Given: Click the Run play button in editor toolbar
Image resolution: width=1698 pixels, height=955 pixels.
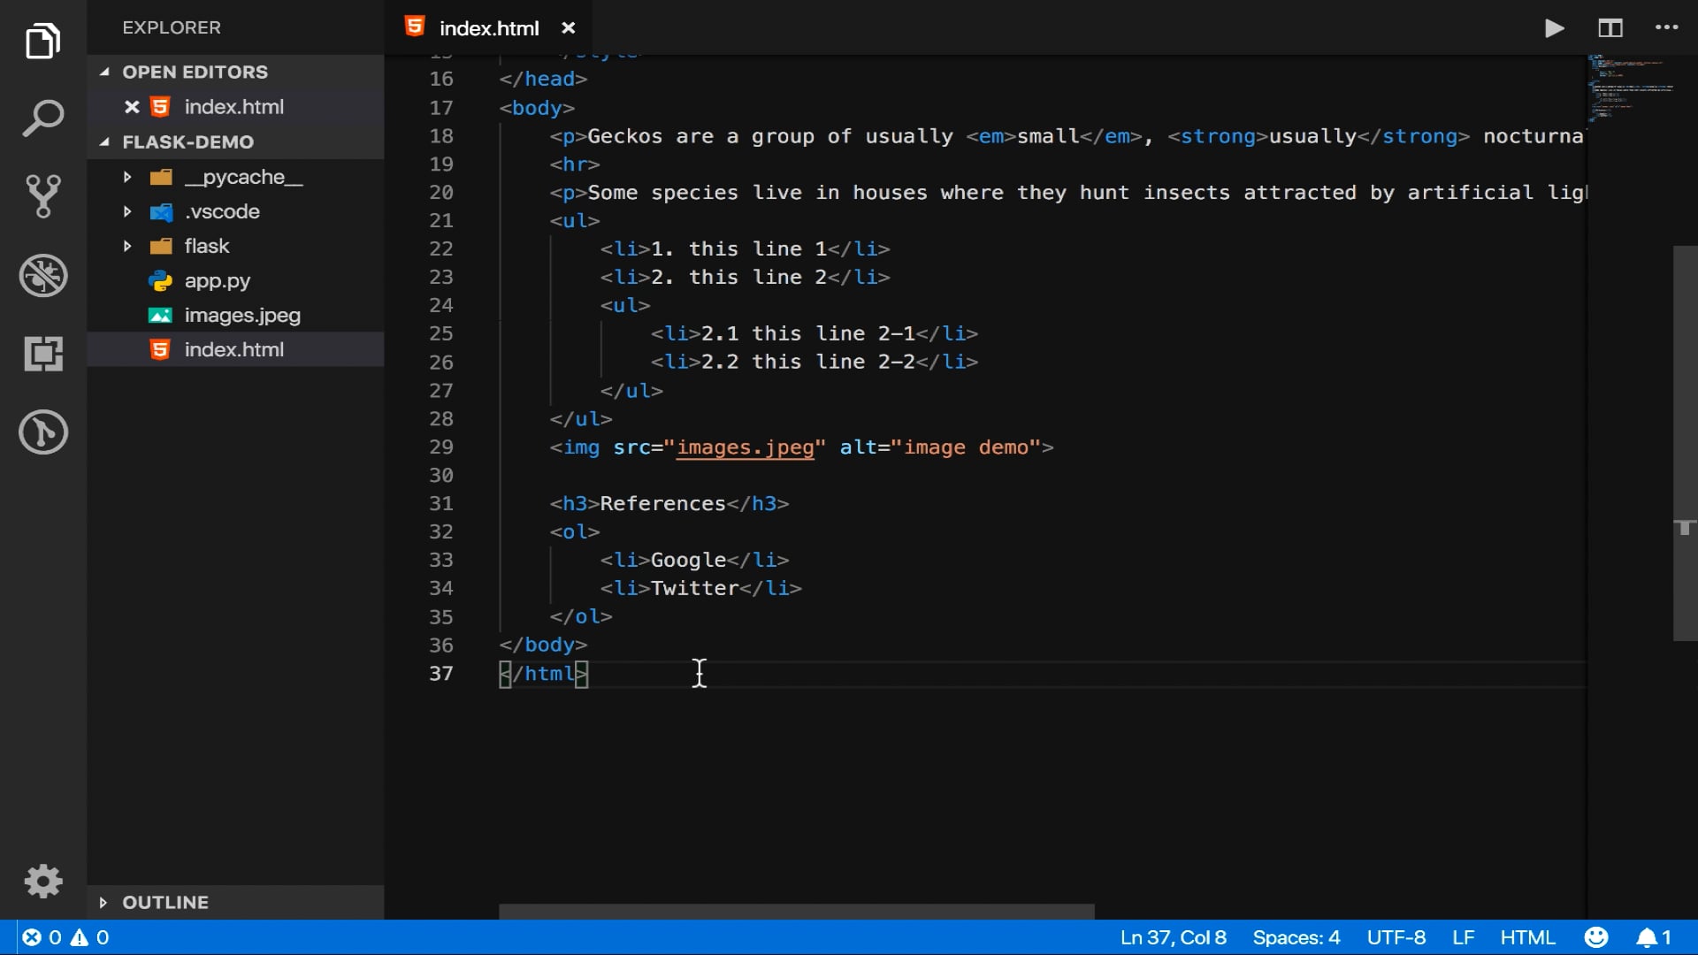Looking at the screenshot, I should (1554, 28).
